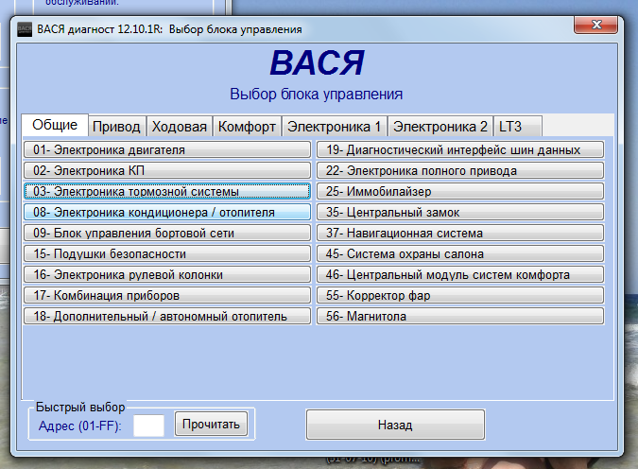
Task: Open the Общие tab
Action: [55, 125]
